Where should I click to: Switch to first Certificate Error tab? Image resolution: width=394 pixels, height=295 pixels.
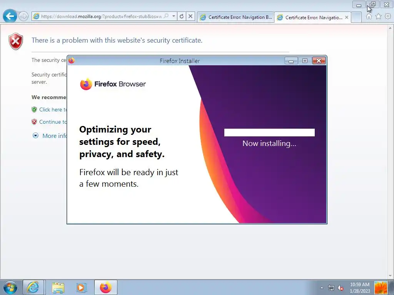pos(236,17)
